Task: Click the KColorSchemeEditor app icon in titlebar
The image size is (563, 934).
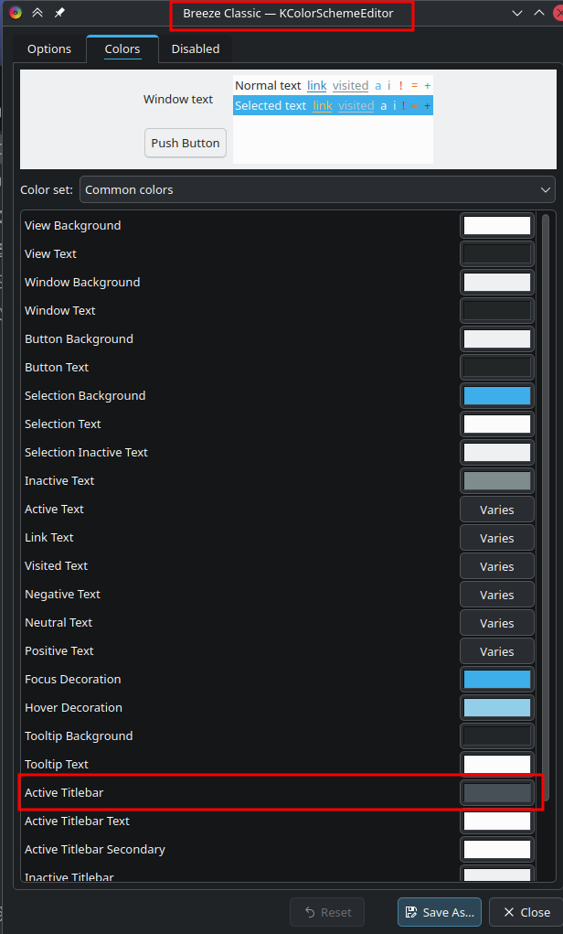Action: pyautogui.click(x=16, y=13)
